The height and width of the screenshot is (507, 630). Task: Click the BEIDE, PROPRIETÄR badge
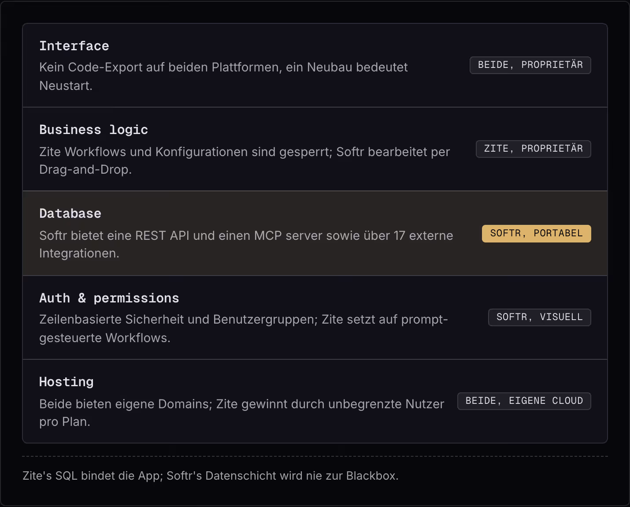(530, 65)
